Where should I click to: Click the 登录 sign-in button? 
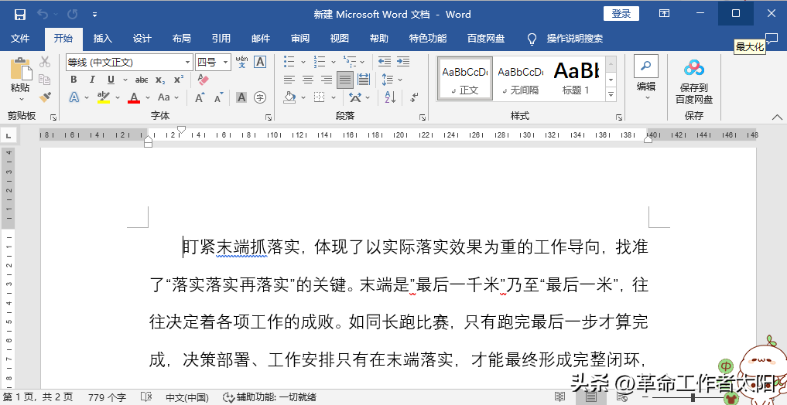point(621,14)
